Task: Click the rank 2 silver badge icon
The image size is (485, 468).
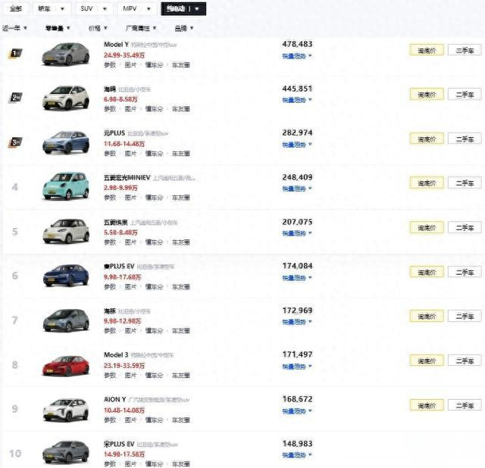Action: [15, 97]
